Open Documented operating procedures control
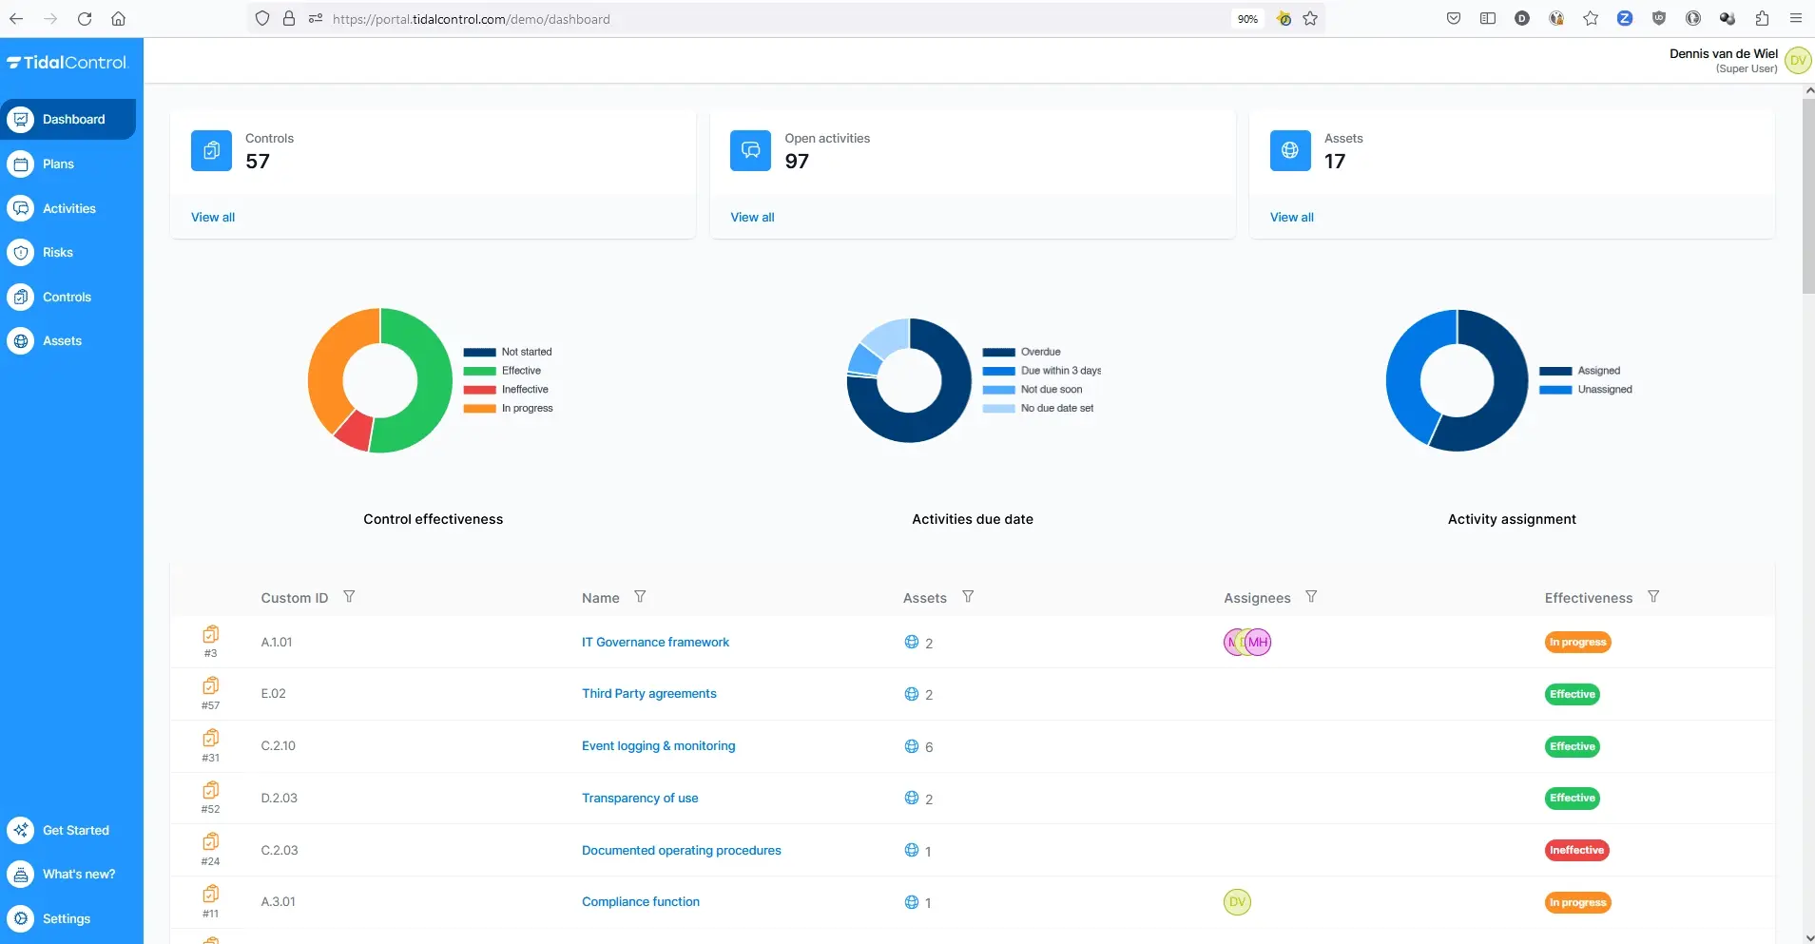The width and height of the screenshot is (1815, 944). (682, 851)
